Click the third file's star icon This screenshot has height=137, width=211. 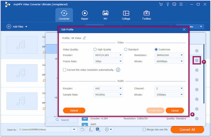pyautogui.click(x=44, y=109)
